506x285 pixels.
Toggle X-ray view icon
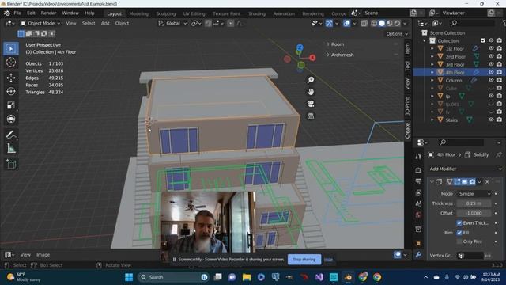(x=364, y=23)
